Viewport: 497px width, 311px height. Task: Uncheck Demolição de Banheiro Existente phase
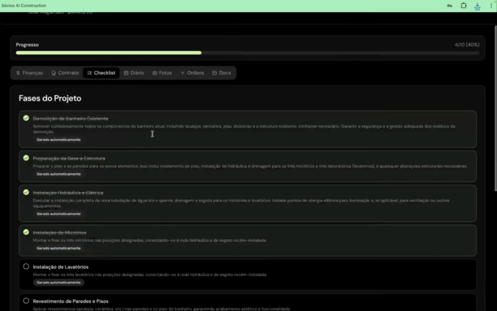26,118
